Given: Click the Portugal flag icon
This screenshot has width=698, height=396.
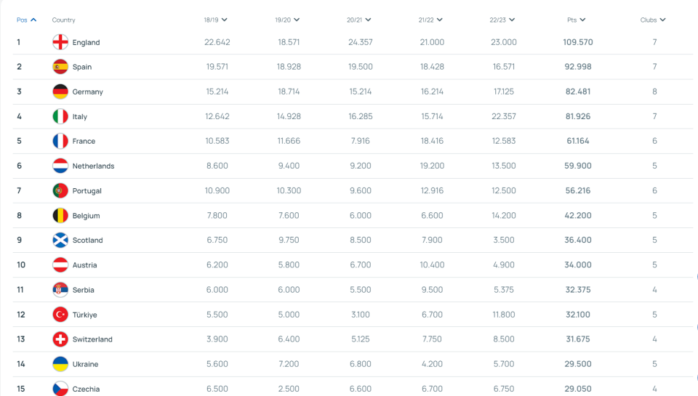Looking at the screenshot, I should pos(60,190).
